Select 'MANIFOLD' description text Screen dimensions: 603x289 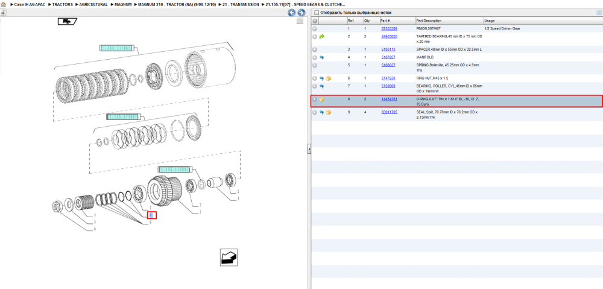(x=425, y=57)
